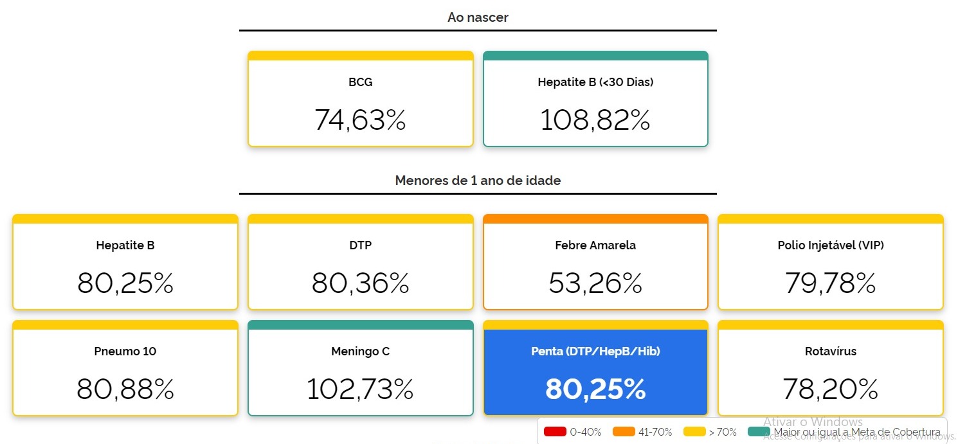
Task: Click the "Ao nascer" section heading
Action: coord(478,17)
